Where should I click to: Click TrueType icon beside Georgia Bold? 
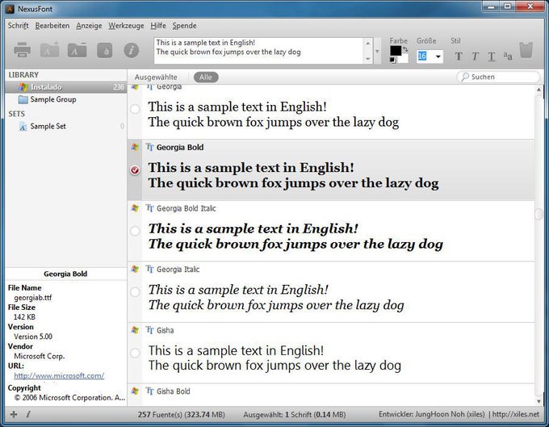149,147
